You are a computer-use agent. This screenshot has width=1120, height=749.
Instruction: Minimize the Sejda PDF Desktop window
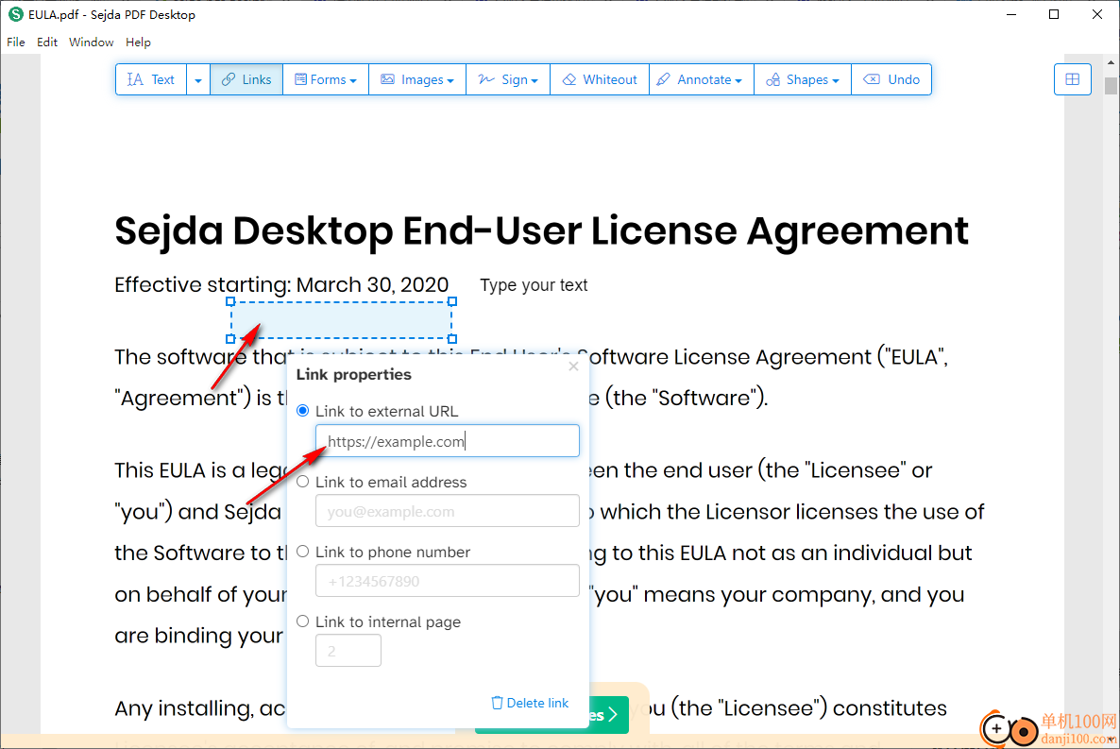[x=1010, y=14]
